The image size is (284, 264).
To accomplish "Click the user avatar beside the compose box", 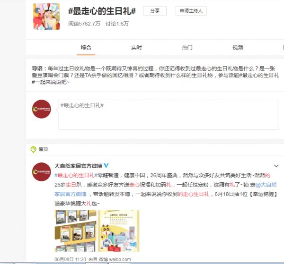I will coord(41,109).
